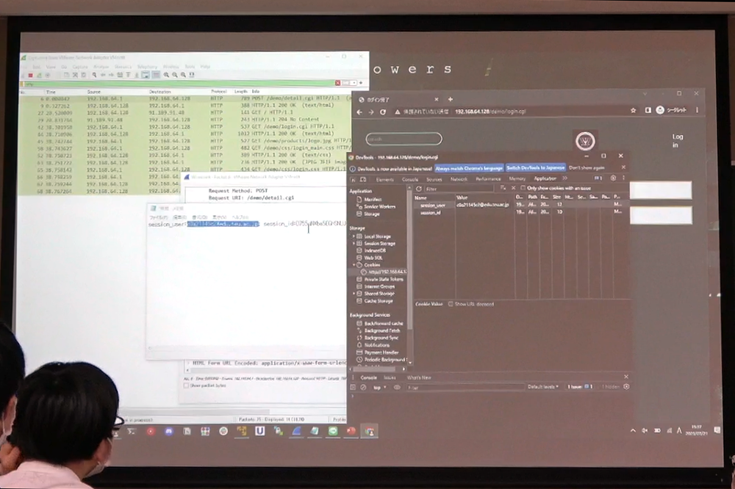Expand the Local Storage tree node
Viewport: 735px width, 489px height.
tap(354, 236)
